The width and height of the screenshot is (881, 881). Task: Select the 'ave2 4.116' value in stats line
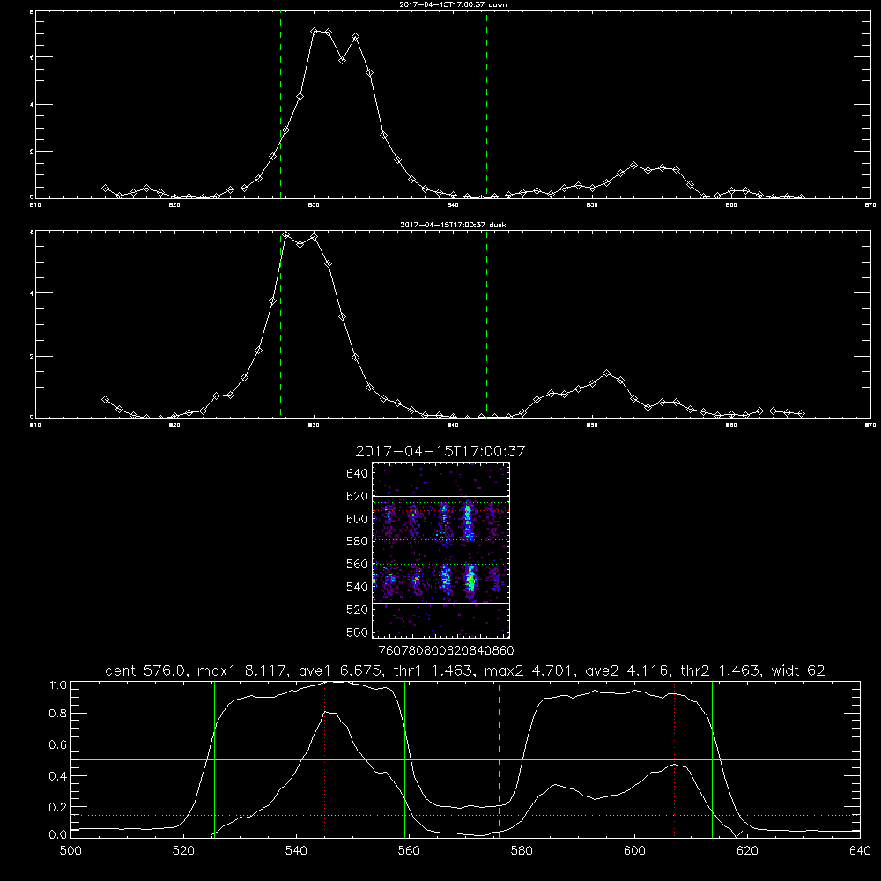tap(626, 670)
